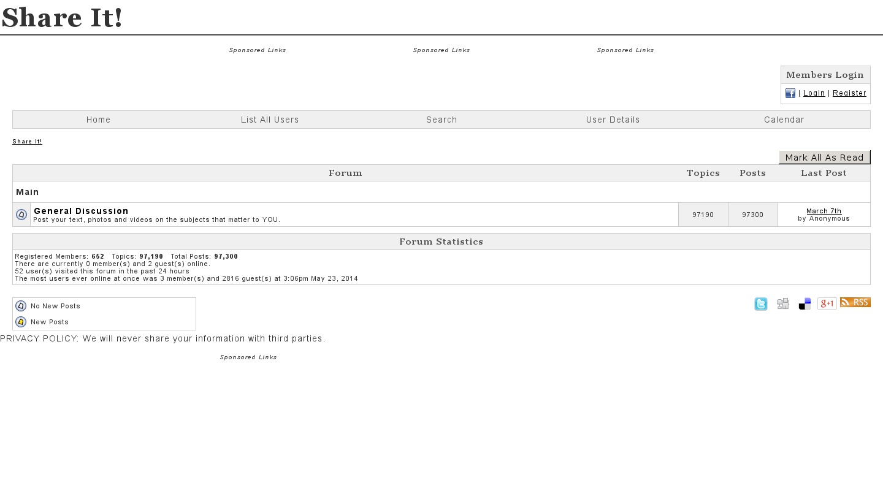
Task: Click Mark All As Read button
Action: tap(825, 158)
